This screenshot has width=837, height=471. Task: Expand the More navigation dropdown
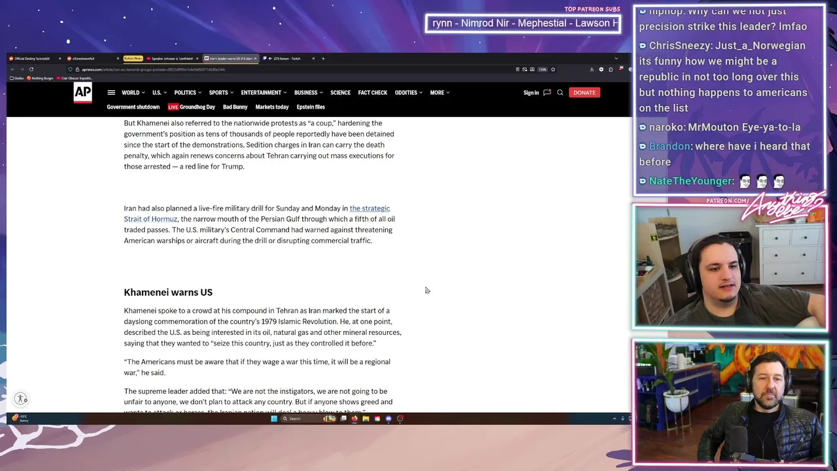(439, 93)
